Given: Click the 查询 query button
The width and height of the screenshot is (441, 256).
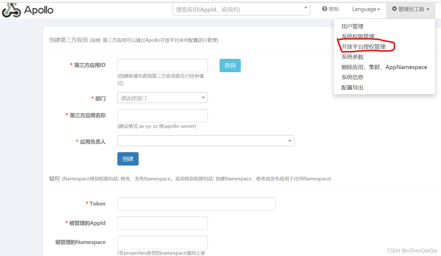Looking at the screenshot, I should coord(230,65).
